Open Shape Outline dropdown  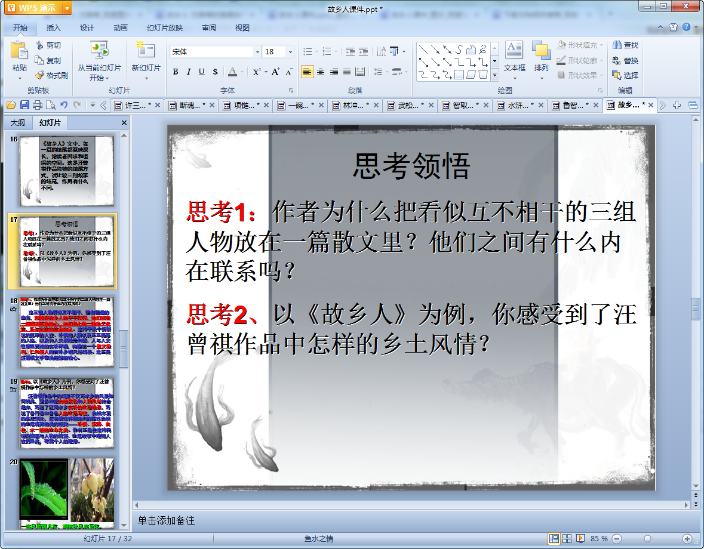click(x=579, y=60)
